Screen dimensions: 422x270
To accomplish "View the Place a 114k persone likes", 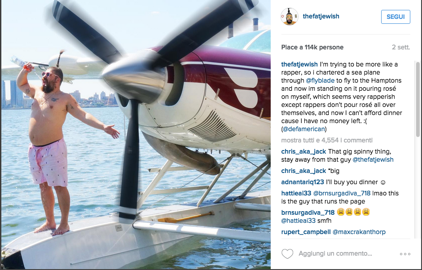I will (312, 47).
